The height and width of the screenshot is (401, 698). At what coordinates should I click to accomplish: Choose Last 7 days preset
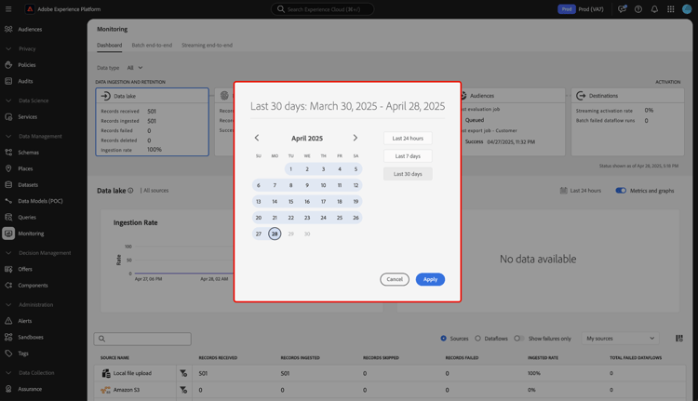click(408, 156)
